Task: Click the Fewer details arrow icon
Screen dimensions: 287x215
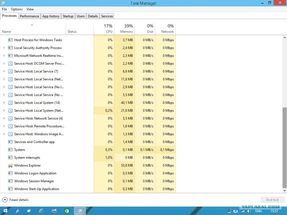Action: click(5, 200)
